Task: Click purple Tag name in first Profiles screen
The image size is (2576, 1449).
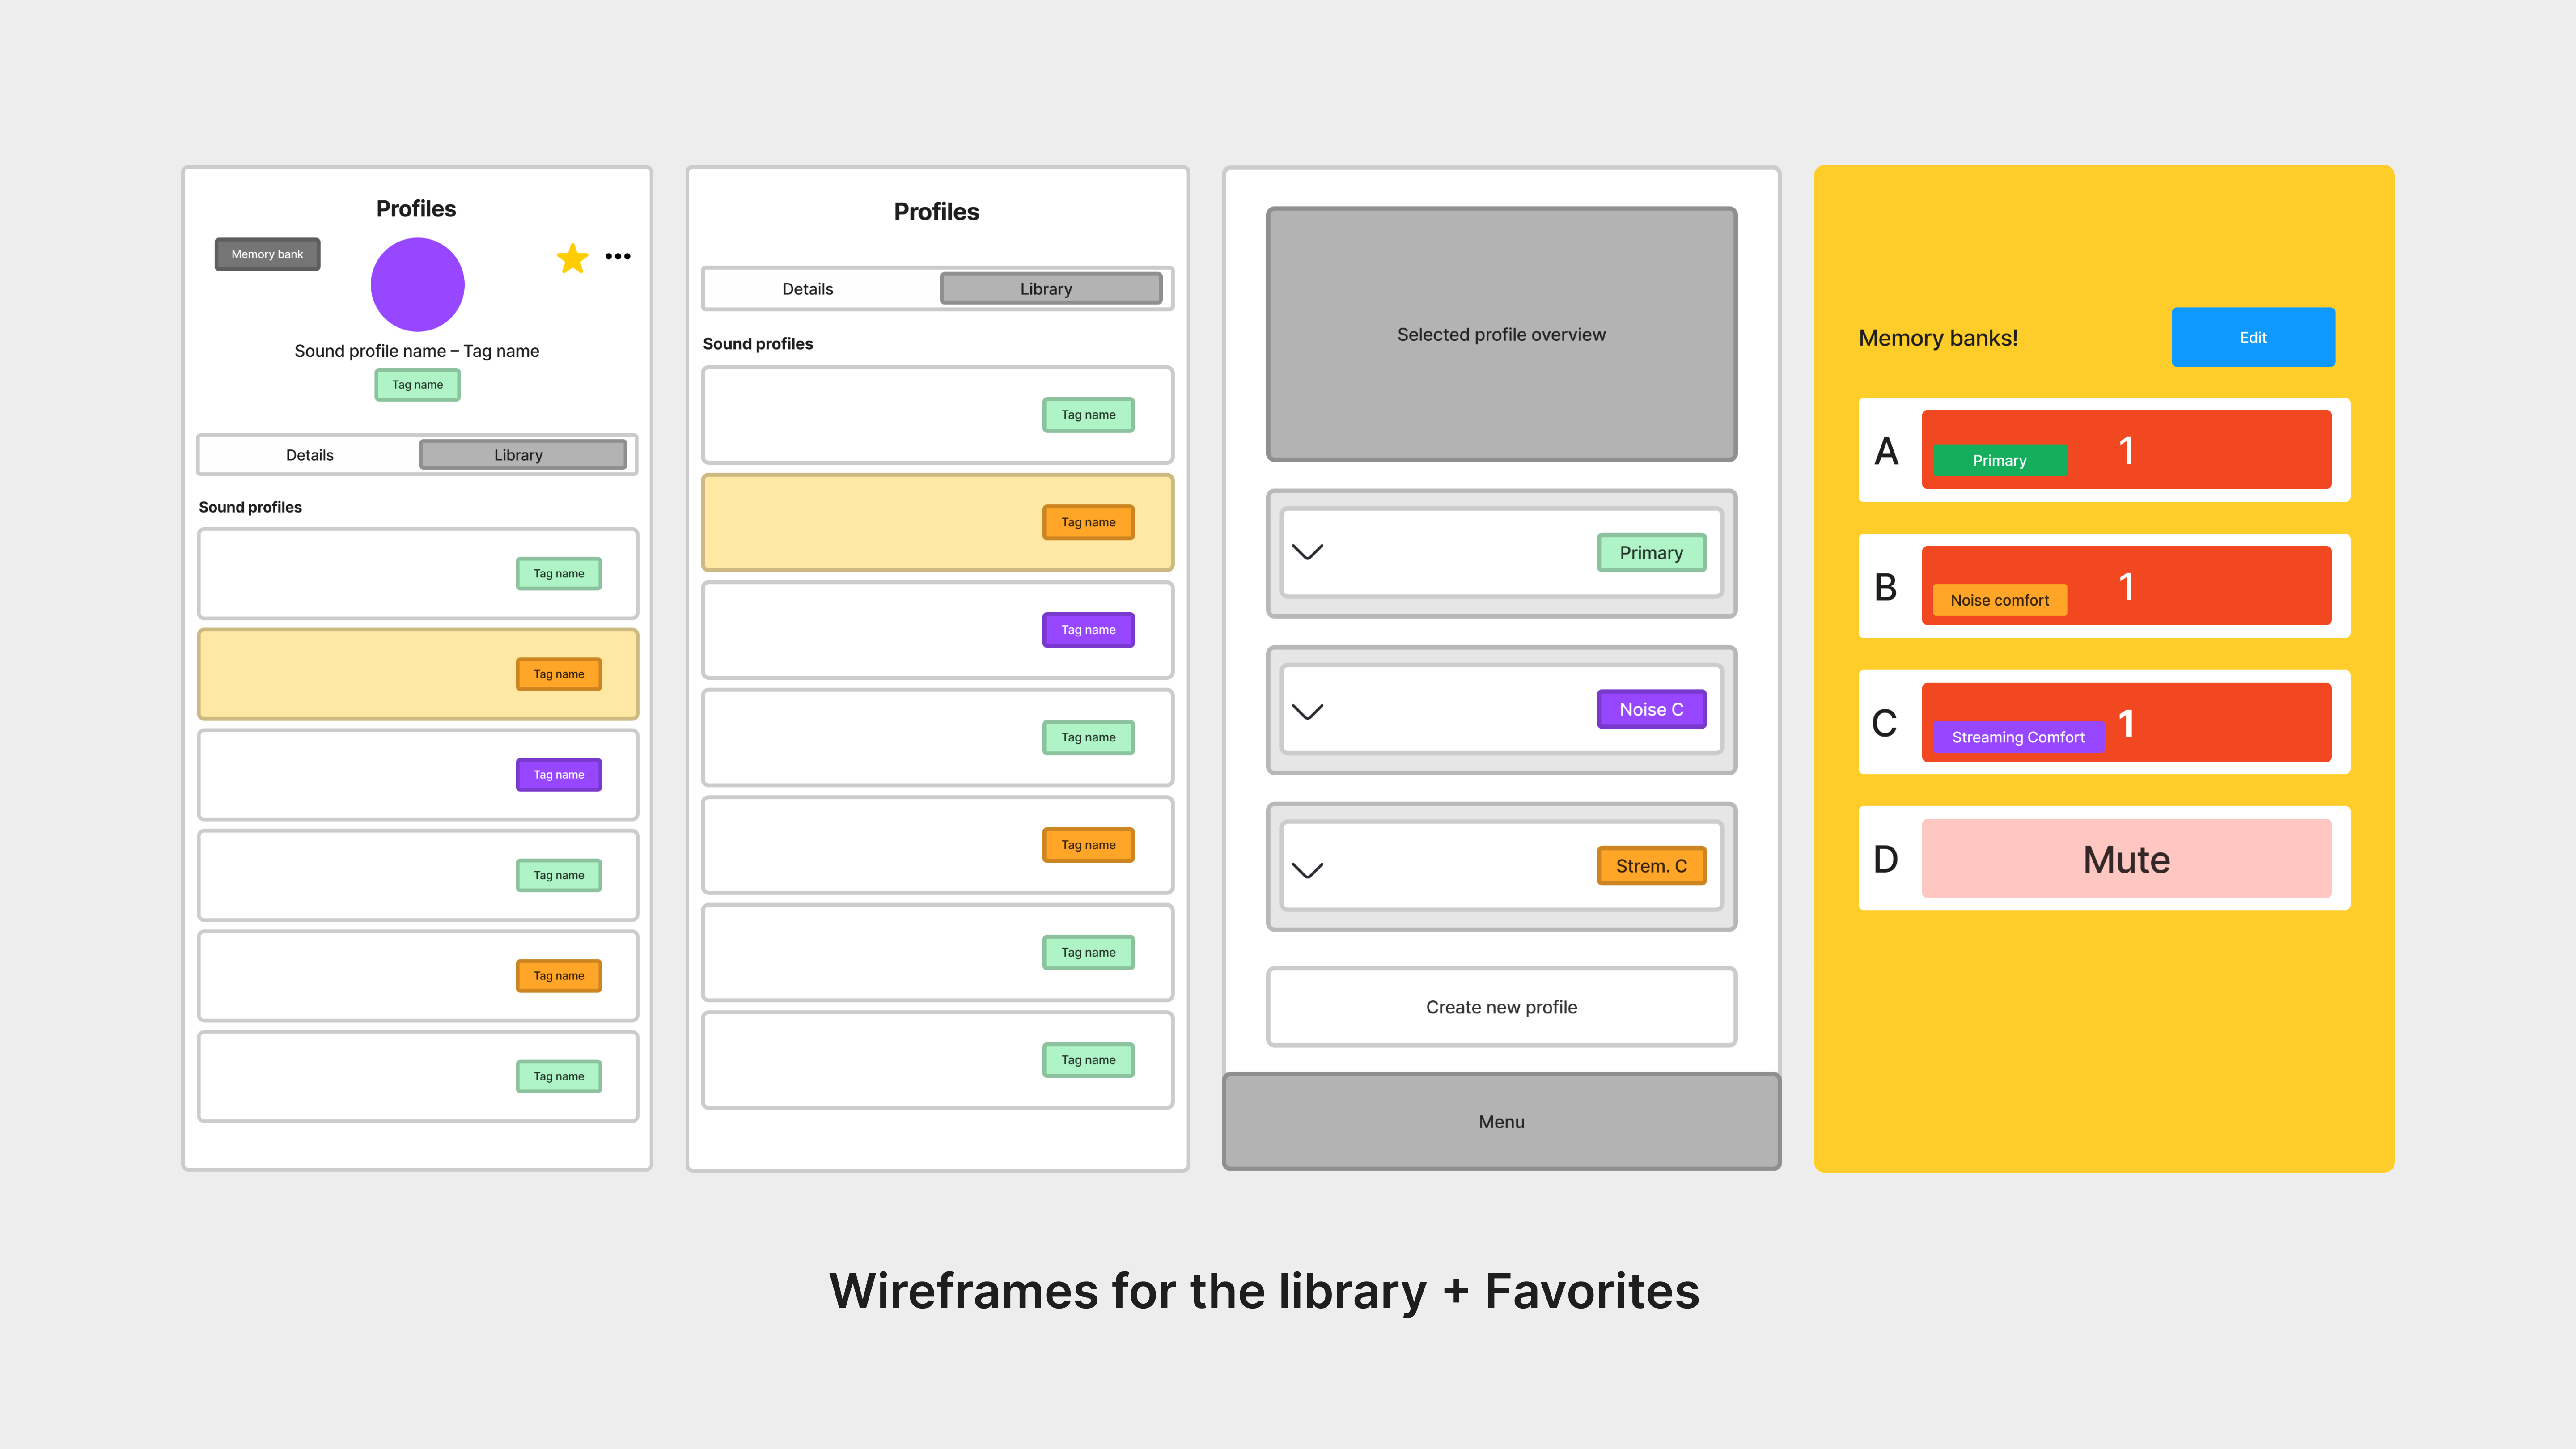Action: tap(559, 775)
